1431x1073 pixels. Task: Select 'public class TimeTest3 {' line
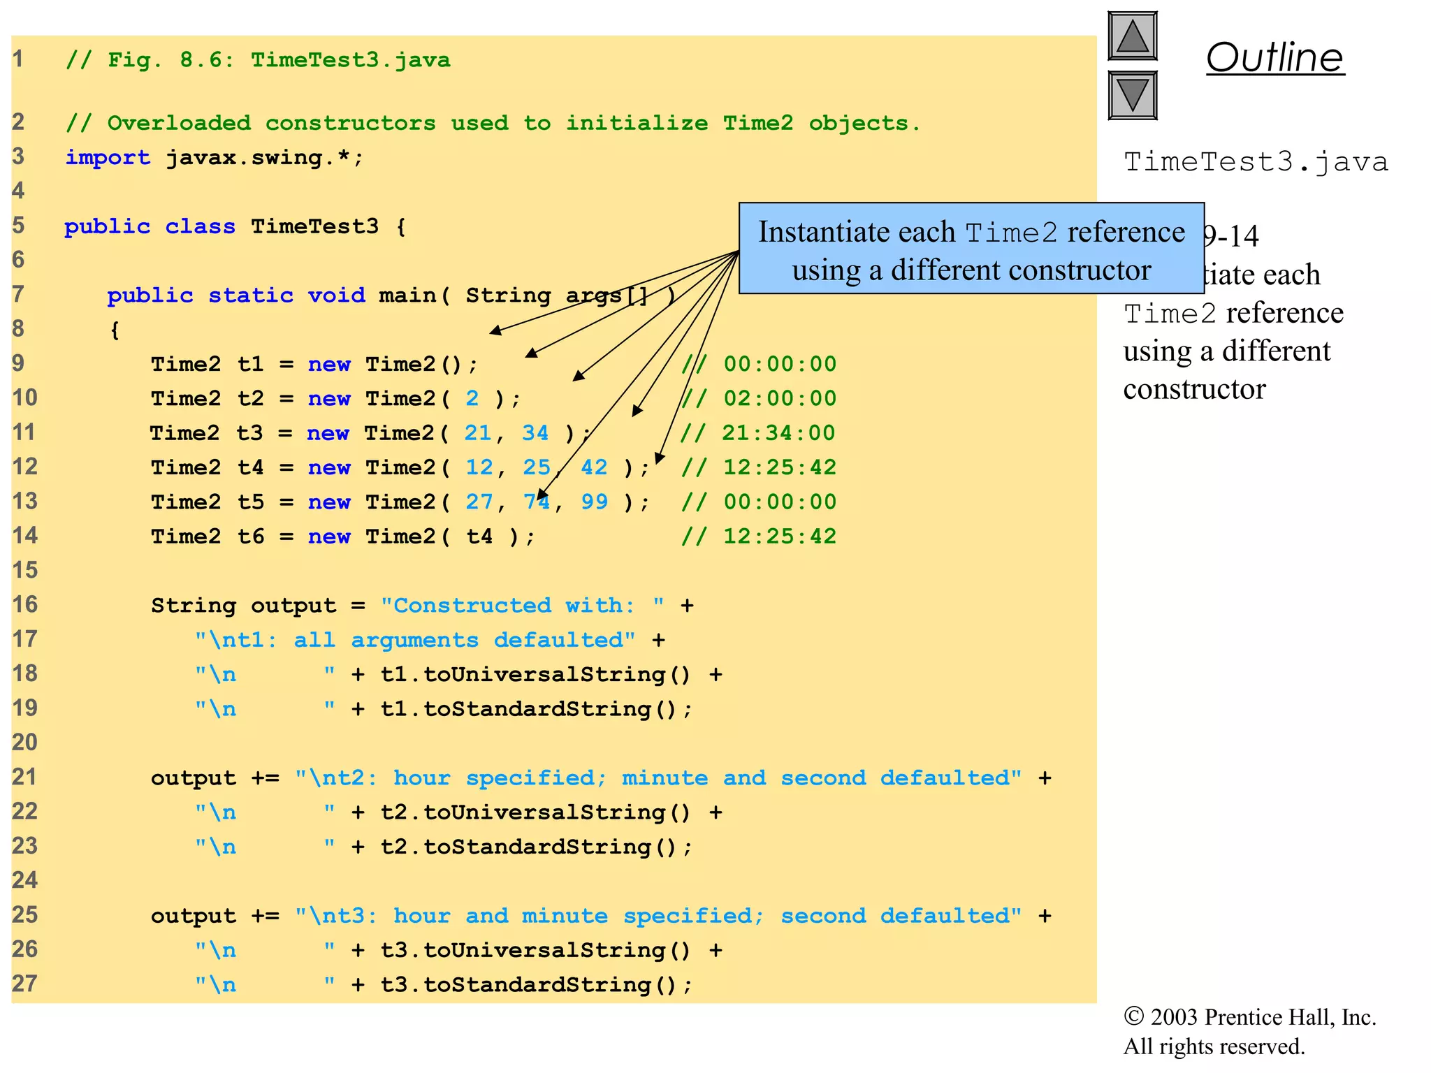(235, 226)
